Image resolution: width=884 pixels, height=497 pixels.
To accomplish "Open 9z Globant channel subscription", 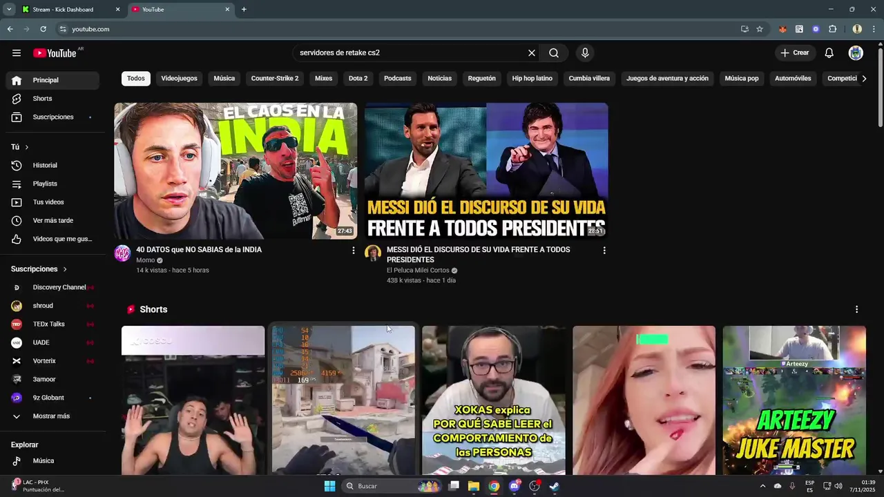I will click(x=52, y=398).
